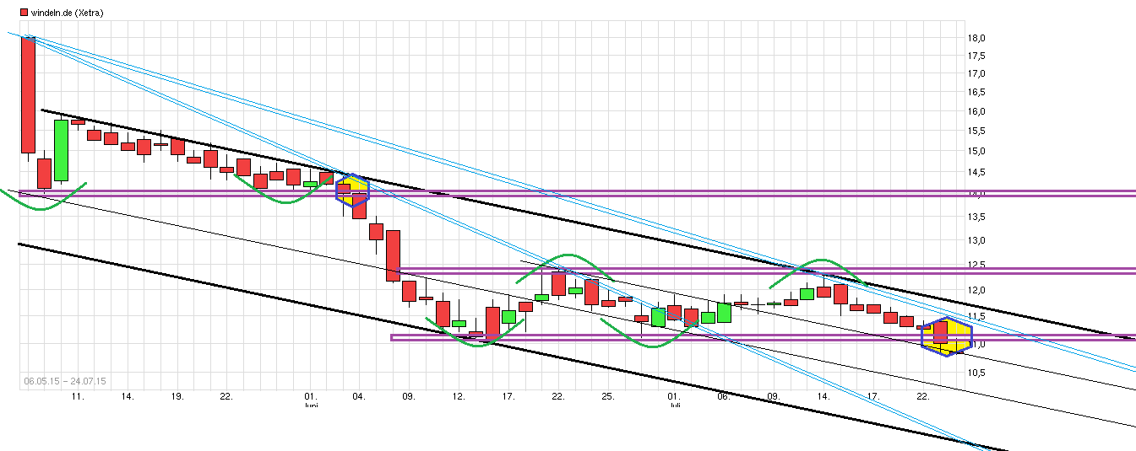Select the 01. Juni date marker

click(311, 399)
